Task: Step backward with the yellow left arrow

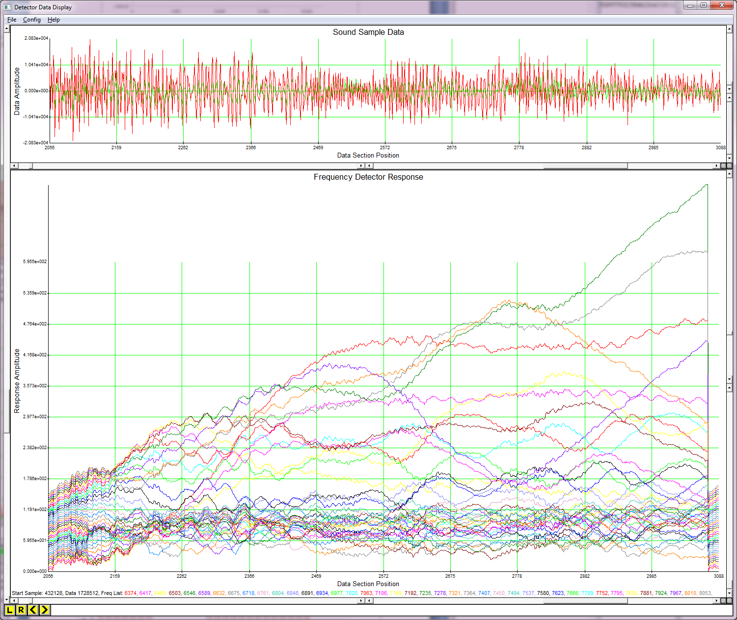Action: click(33, 610)
